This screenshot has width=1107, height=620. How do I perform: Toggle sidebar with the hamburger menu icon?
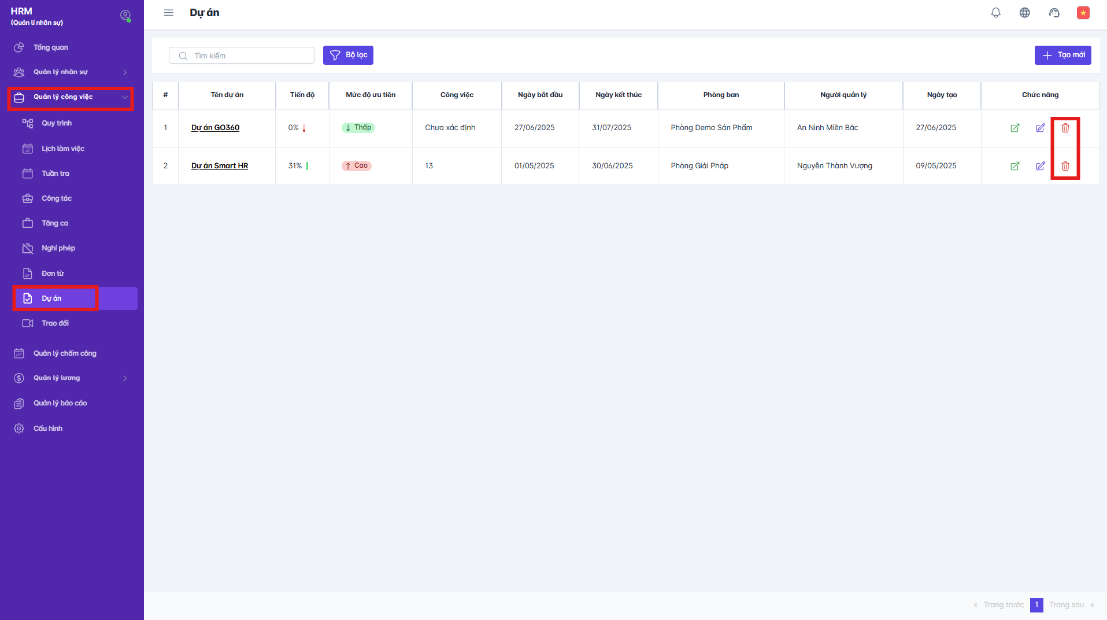click(169, 13)
